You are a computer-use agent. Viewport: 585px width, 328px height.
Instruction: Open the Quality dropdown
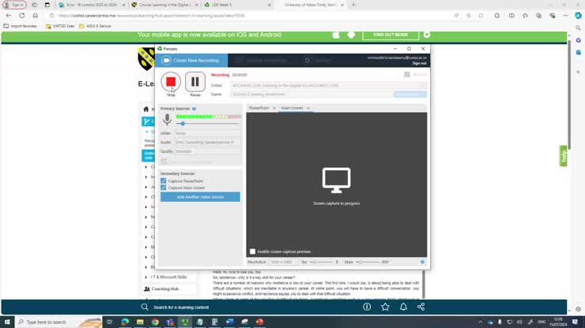coord(205,151)
